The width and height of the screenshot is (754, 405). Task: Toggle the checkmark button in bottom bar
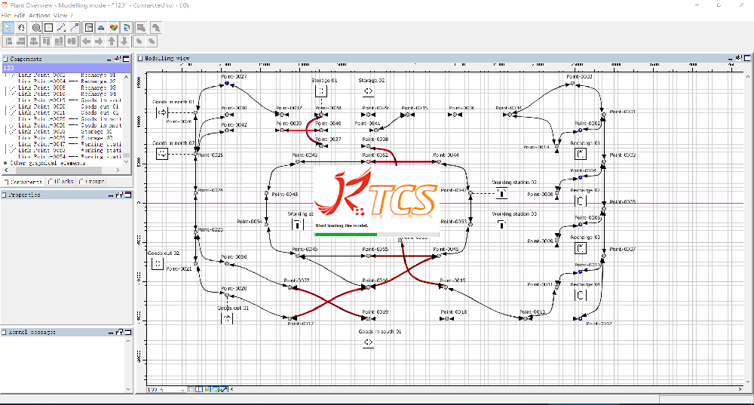coord(224,389)
